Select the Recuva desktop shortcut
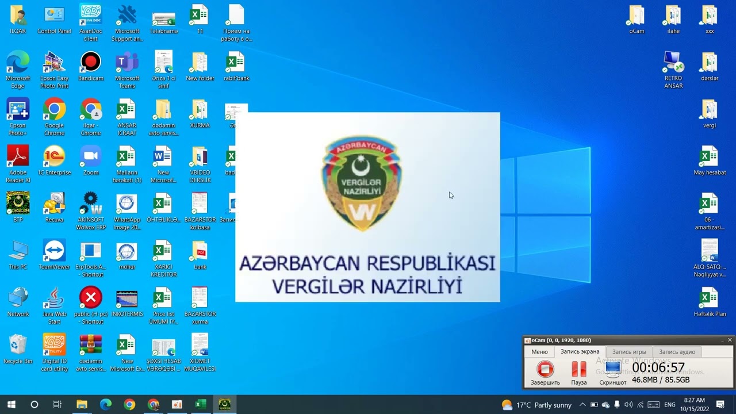736x414 pixels. coord(54,208)
